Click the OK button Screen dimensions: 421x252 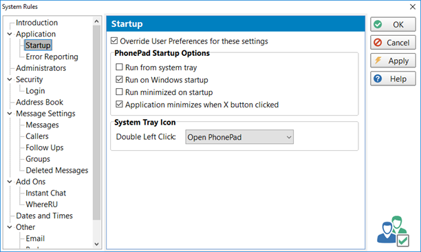393,25
